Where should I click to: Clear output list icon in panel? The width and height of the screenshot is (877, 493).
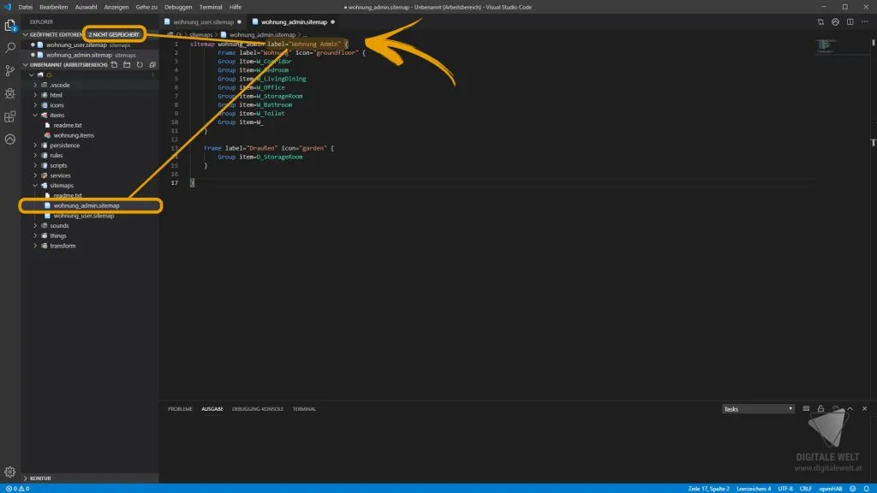[806, 408]
